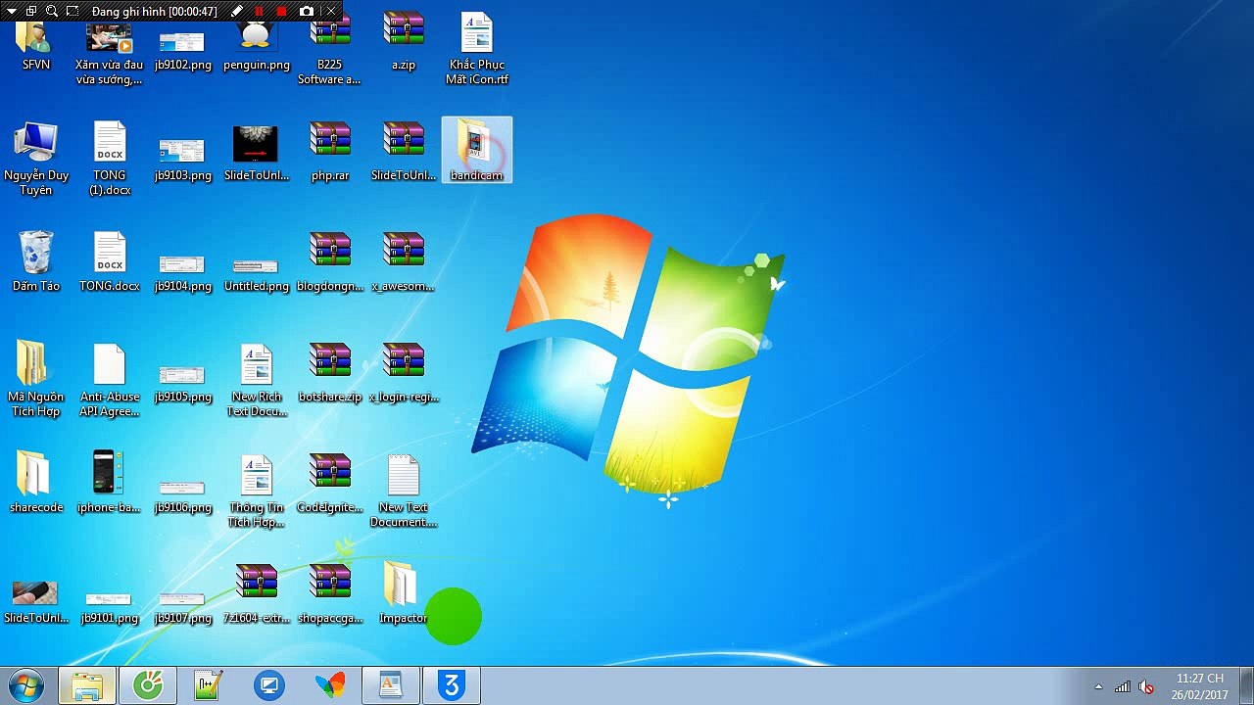Viewport: 1254px width, 705px height.
Task: Select the 'CodeIgnite...' archive
Action: (x=330, y=484)
